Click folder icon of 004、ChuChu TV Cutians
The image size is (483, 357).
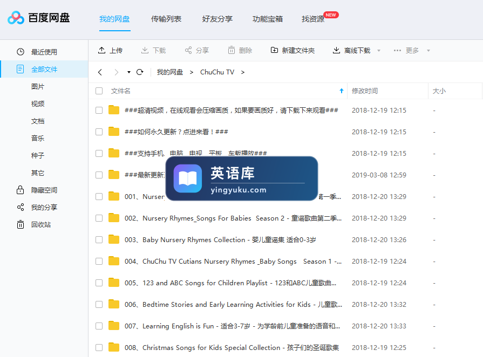click(x=114, y=261)
